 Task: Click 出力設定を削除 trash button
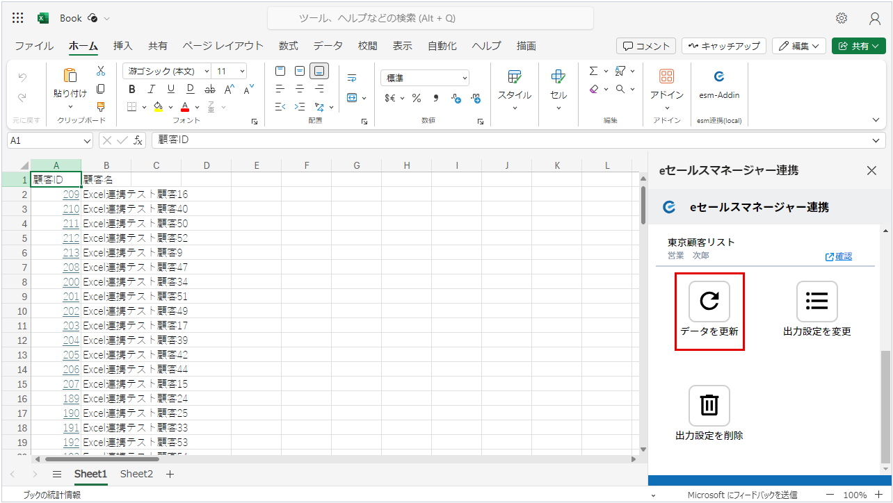pyautogui.click(x=709, y=414)
